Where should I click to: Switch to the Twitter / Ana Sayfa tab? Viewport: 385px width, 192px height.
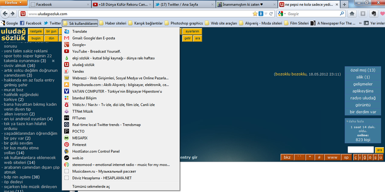(x=185, y=4)
